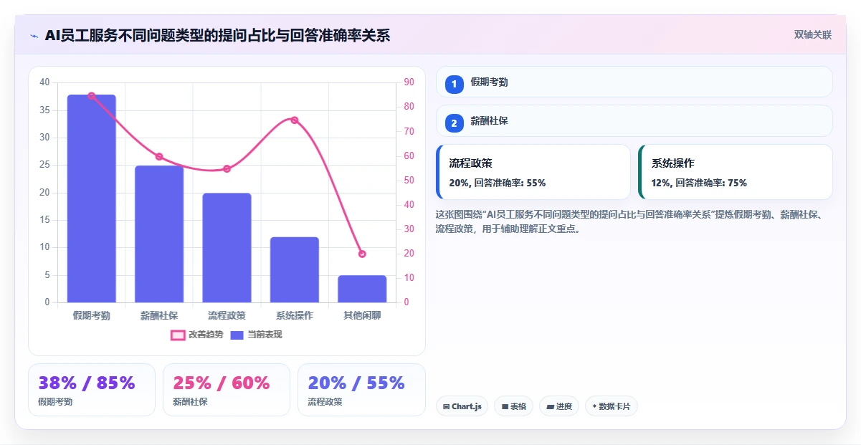Toggle the 改善趋势 legend swatch
This screenshot has width=861, height=445.
click(x=178, y=335)
